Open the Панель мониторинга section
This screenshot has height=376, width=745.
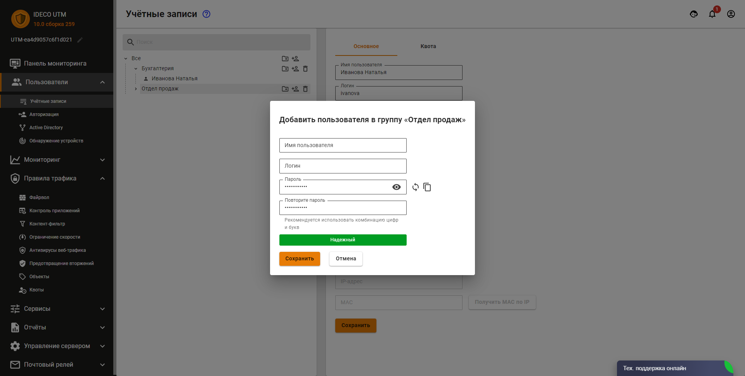click(57, 63)
